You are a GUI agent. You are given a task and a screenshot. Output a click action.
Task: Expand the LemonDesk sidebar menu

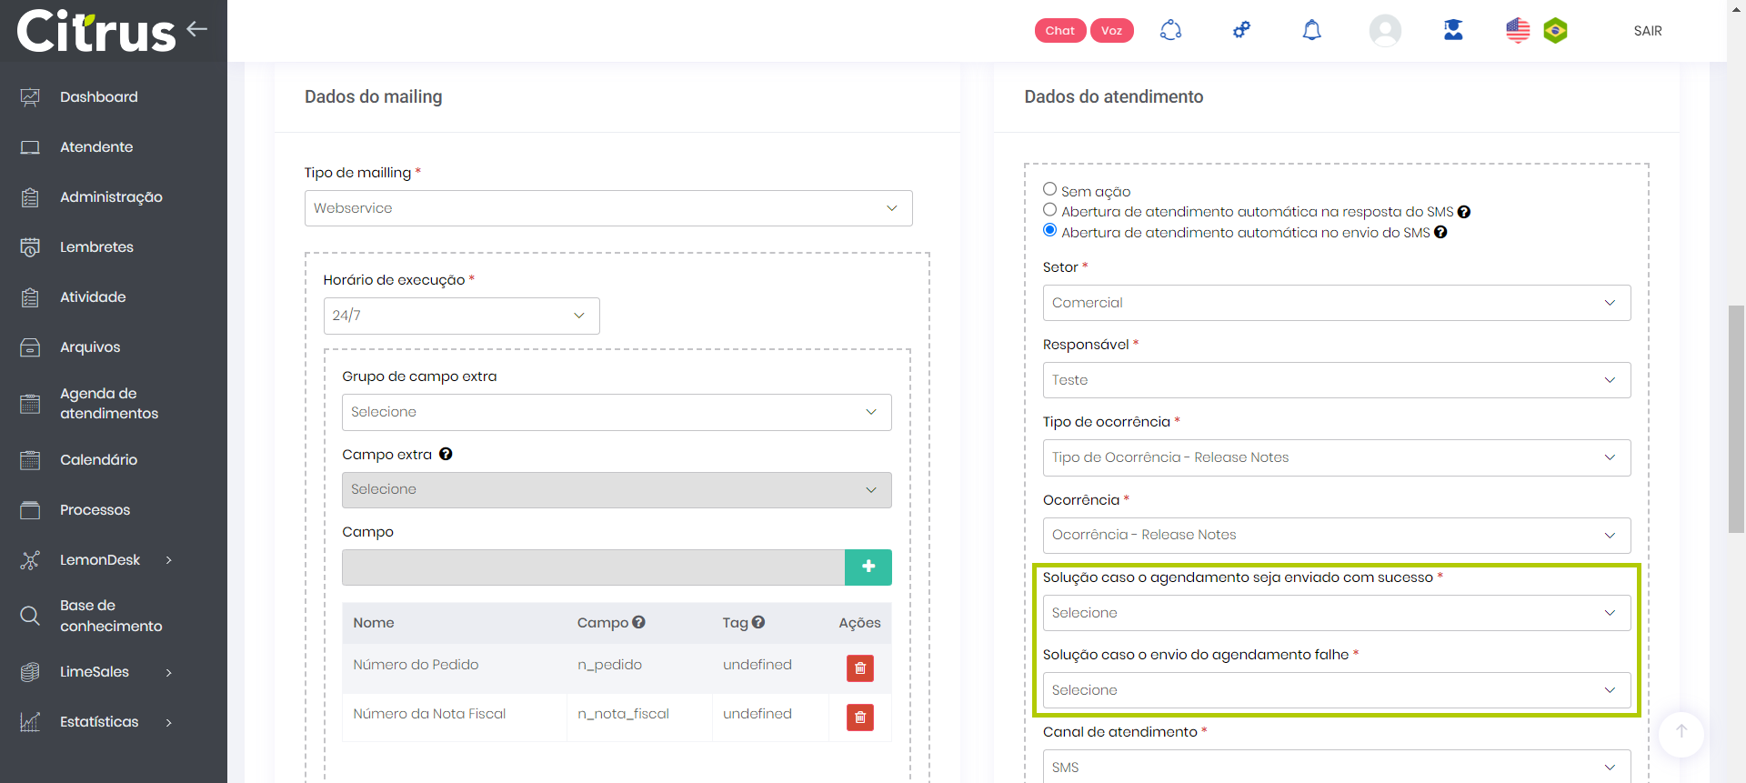pyautogui.click(x=100, y=560)
